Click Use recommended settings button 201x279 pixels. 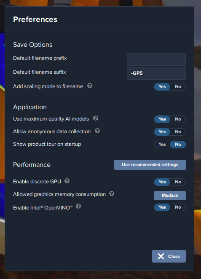[x=150, y=165]
